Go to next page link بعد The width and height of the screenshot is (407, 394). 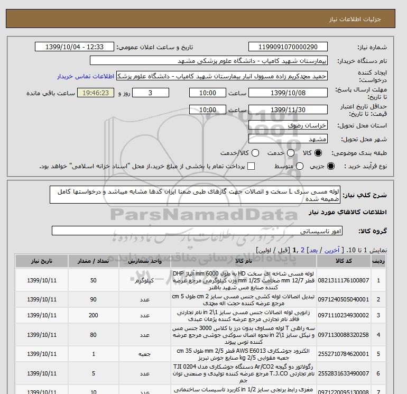(x=313, y=250)
